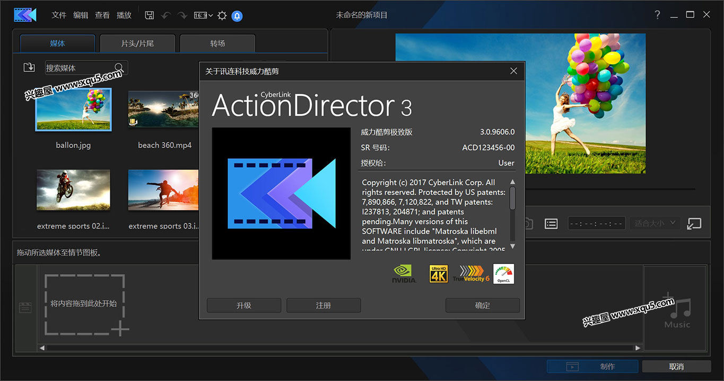The image size is (724, 381).
Task: Open the 16:9 aspect ratio dropdown
Action: coord(203,15)
